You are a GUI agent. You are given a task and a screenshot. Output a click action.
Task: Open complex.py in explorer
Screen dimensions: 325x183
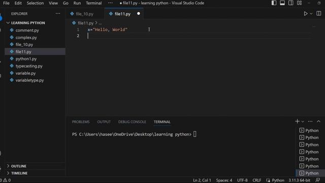click(x=26, y=38)
